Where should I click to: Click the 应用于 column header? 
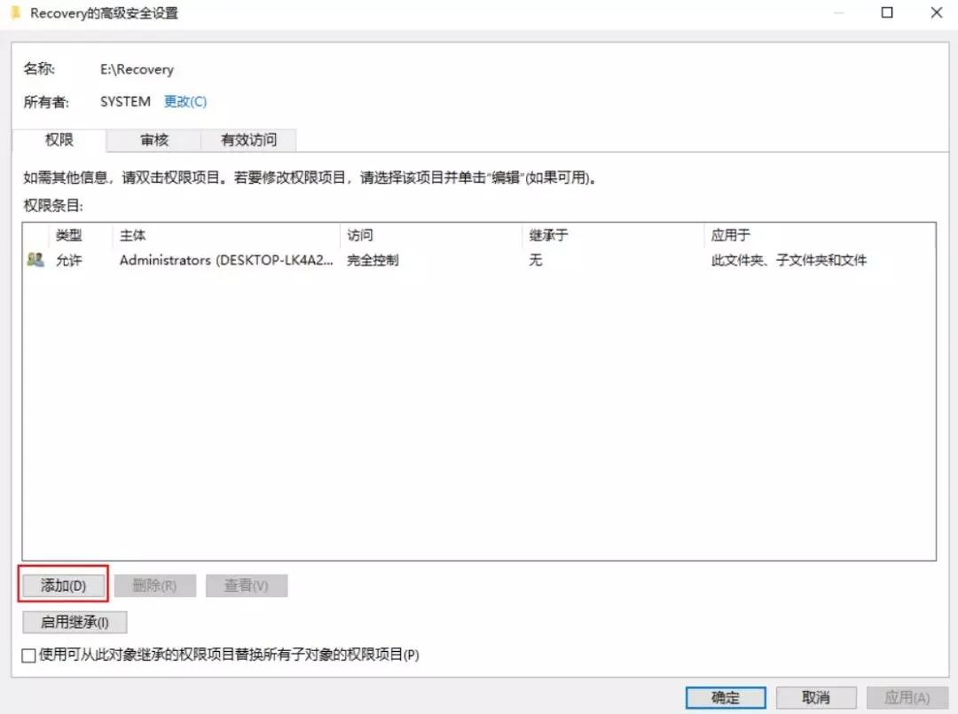click(x=731, y=235)
